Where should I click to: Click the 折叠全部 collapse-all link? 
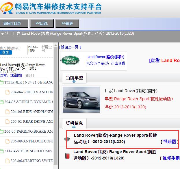(x=47, y=49)
